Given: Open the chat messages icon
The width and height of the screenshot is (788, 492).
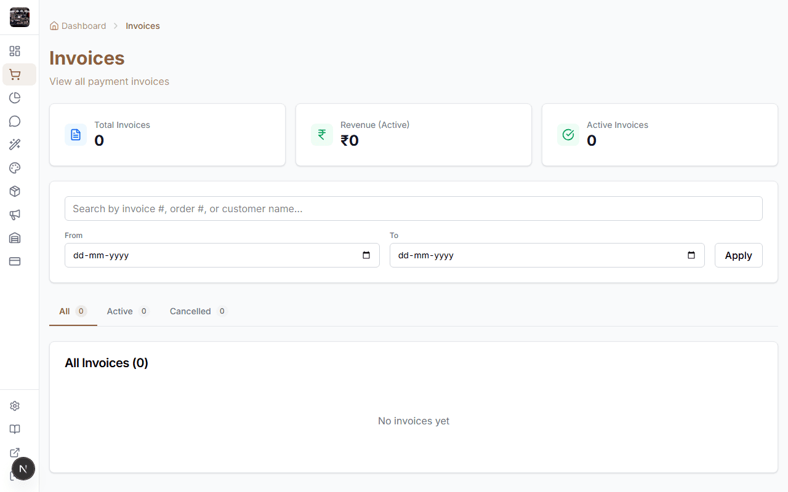Looking at the screenshot, I should pos(15,121).
